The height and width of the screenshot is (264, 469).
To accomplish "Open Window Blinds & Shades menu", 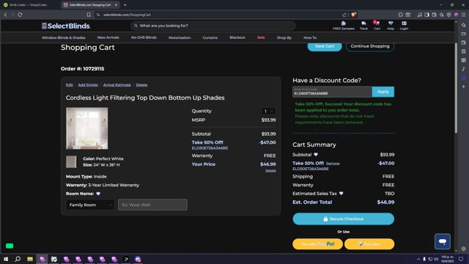I will (x=64, y=37).
